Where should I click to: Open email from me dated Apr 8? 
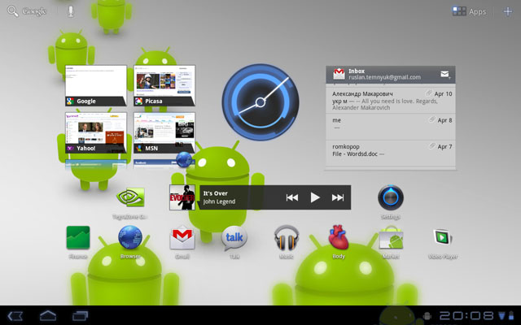(391, 127)
